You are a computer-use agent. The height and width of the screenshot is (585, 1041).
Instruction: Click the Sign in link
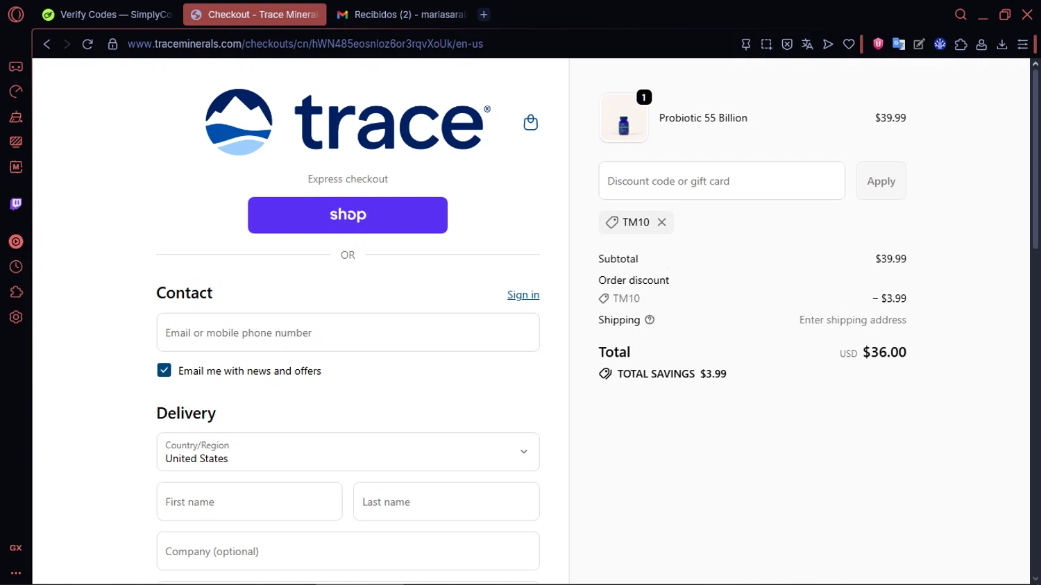click(523, 295)
